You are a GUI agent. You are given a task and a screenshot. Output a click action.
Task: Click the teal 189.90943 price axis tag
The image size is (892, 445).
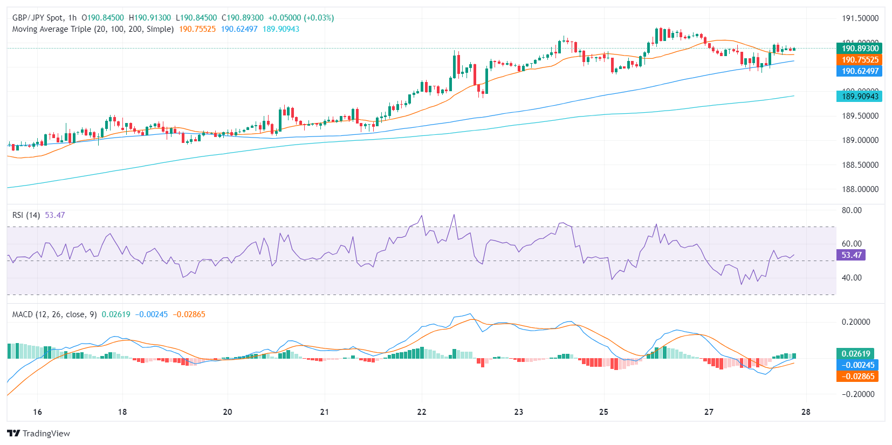(x=860, y=97)
